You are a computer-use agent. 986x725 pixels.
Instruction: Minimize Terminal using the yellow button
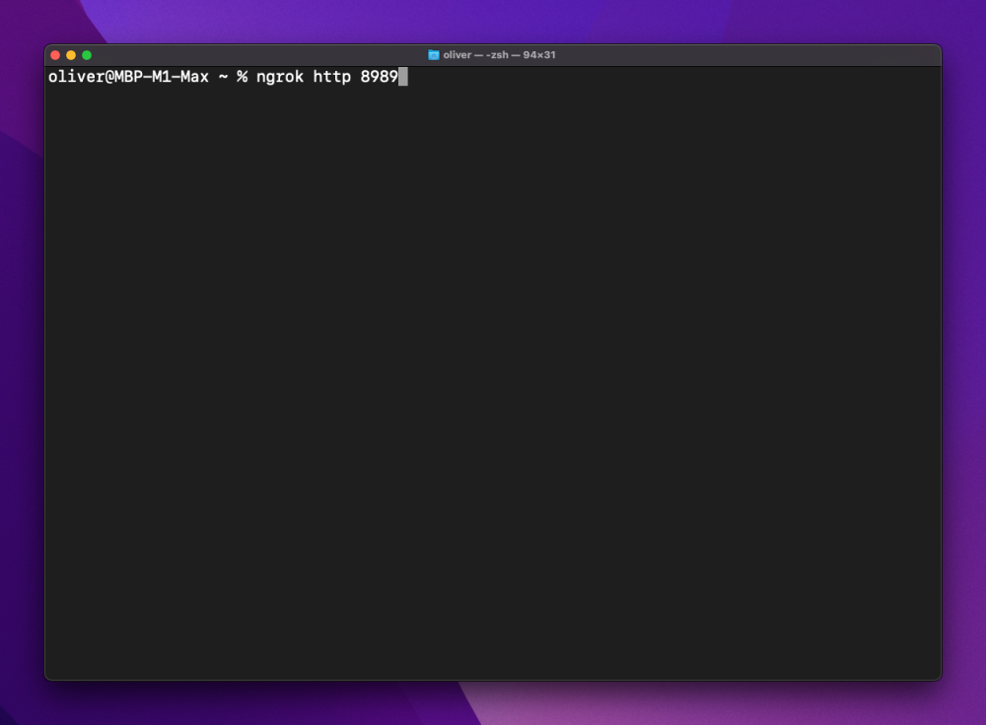71,55
